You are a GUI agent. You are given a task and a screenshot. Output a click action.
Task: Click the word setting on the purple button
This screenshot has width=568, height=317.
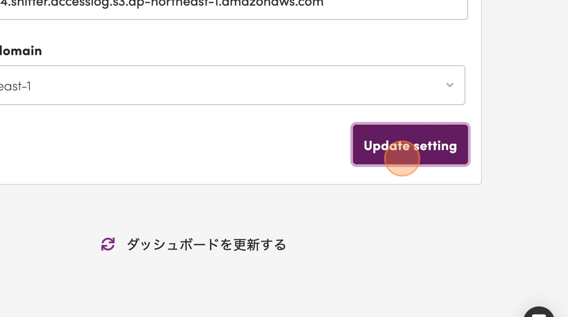[435, 146]
